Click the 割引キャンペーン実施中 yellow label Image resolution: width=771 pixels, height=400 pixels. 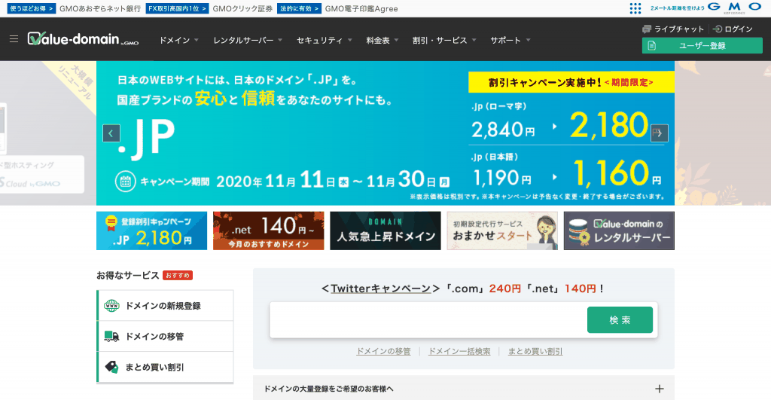tap(571, 82)
